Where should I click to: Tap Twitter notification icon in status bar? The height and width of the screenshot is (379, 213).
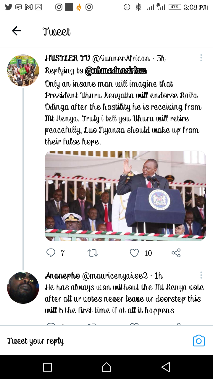pyautogui.click(x=9, y=7)
